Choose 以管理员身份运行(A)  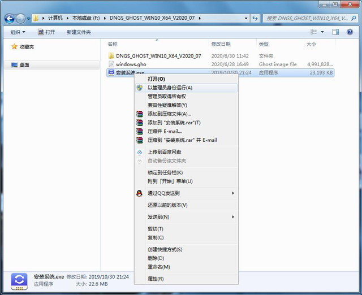pos(186,88)
